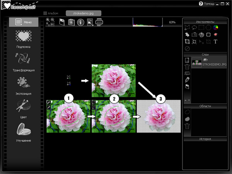The height and width of the screenshot is (174, 232).
Task: Open the color wheel picker tool
Action: (215, 27)
